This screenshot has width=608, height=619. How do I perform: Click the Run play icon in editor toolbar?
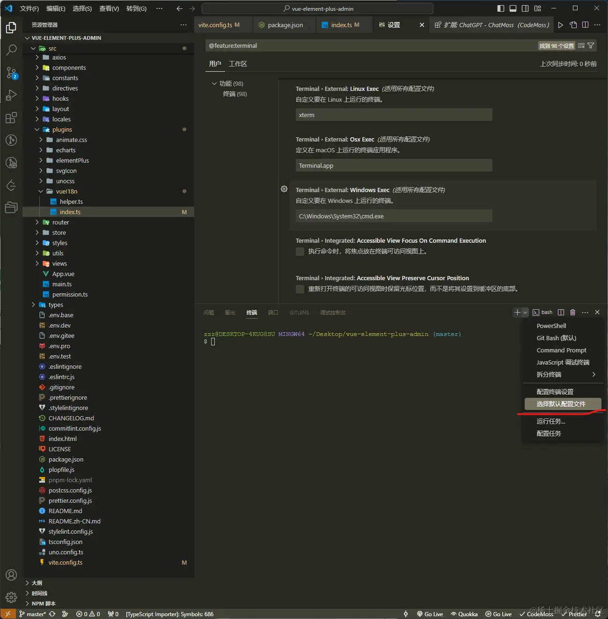(x=560, y=25)
